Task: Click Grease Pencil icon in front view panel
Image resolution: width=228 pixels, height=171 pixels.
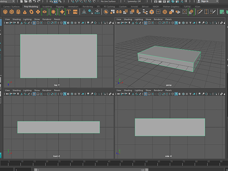Action: (28, 94)
